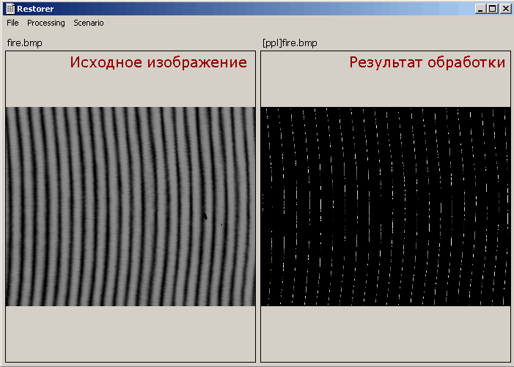This screenshot has width=514, height=367.
Task: Click the Restorer title bar text
Action: [35, 9]
